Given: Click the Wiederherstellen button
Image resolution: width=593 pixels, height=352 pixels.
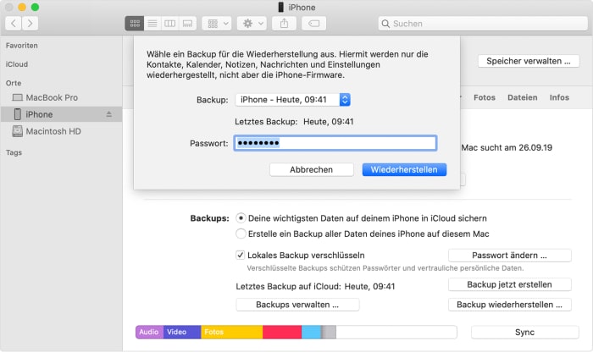Looking at the screenshot, I should (x=404, y=169).
